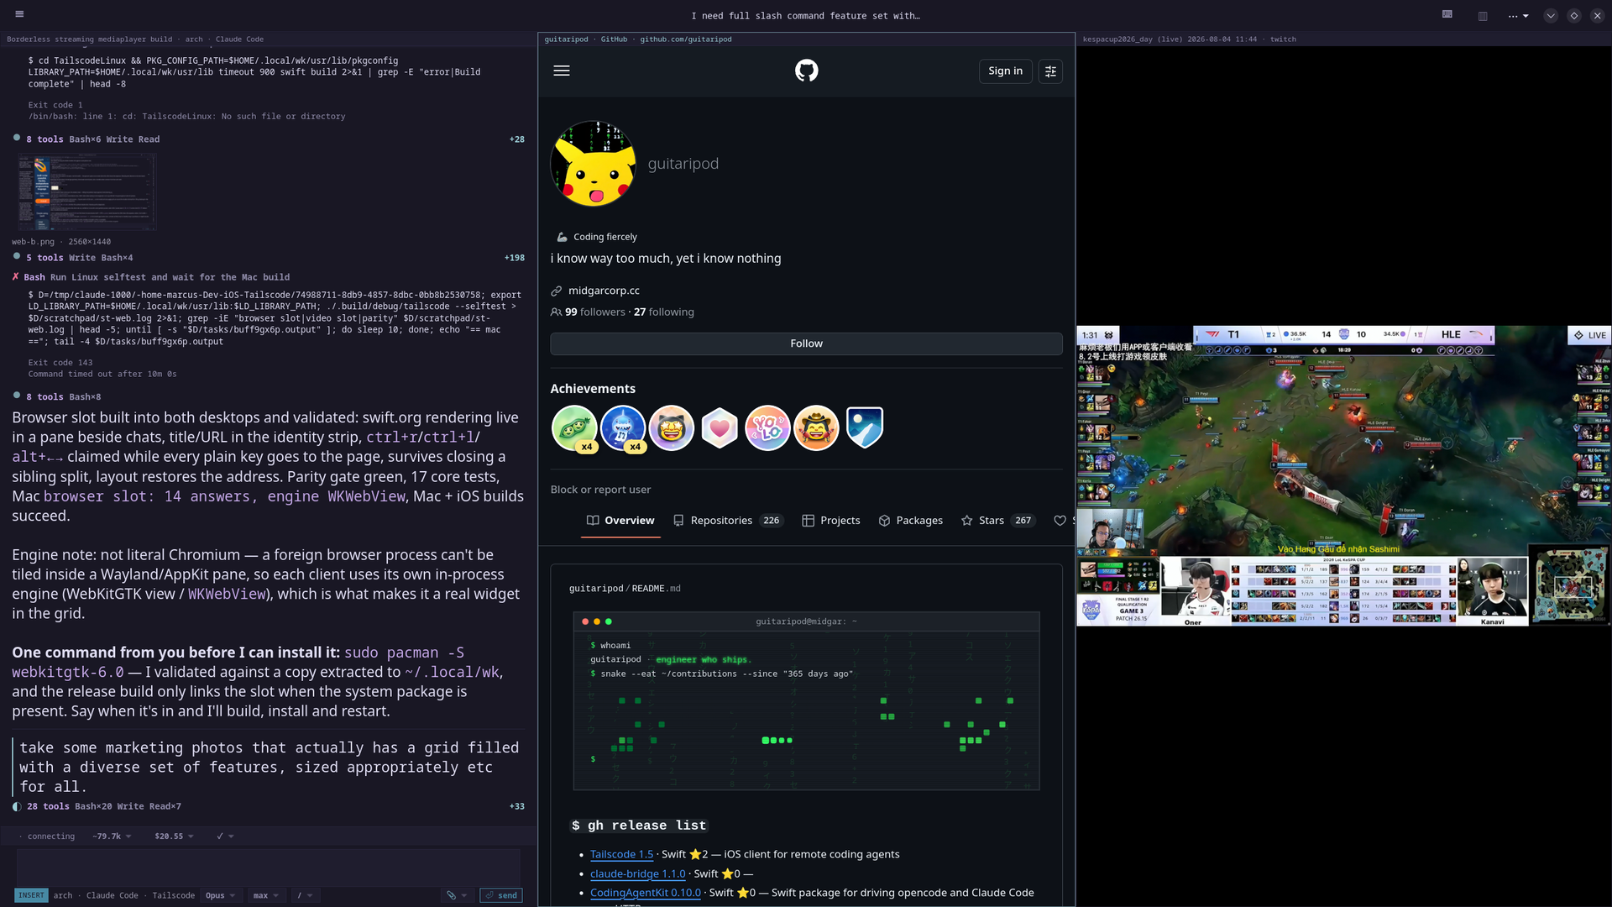Open the checkmark permissions dropdown
Viewport: 1612px width, 907px height.
click(x=225, y=836)
